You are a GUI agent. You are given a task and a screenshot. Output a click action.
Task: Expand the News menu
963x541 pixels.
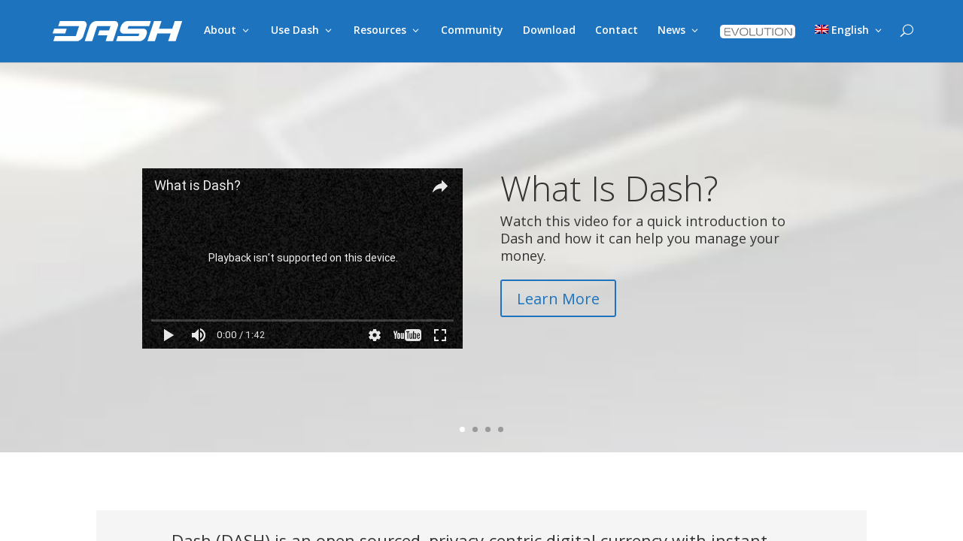click(678, 30)
